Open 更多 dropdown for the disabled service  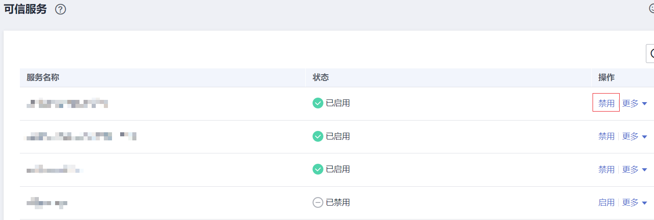tap(635, 202)
